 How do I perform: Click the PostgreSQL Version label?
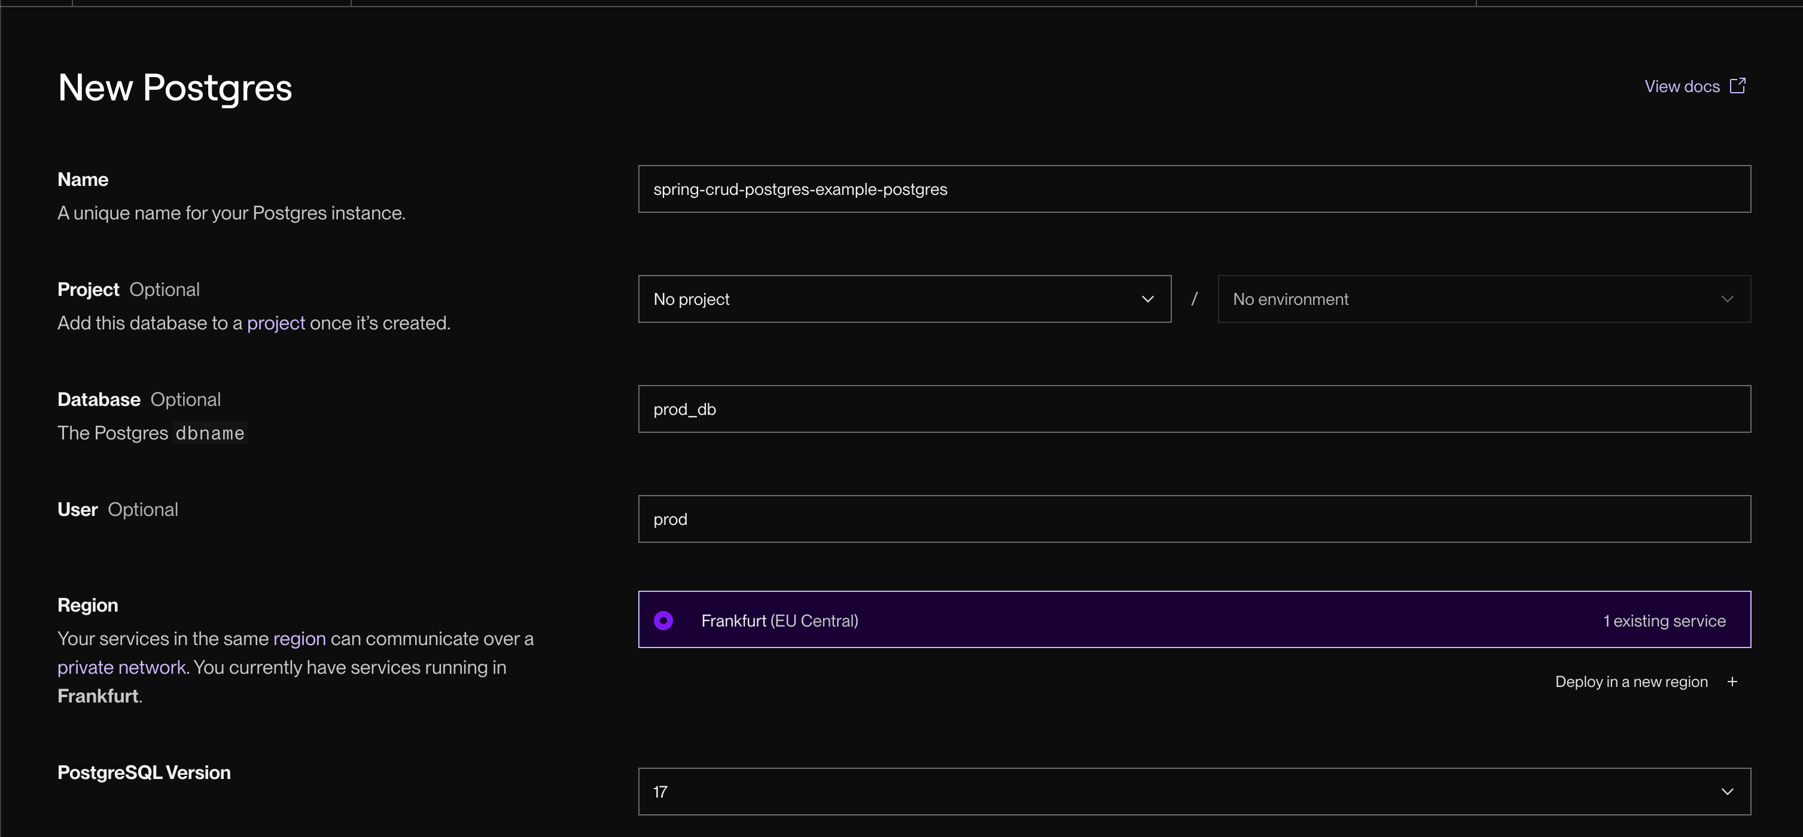pos(144,772)
